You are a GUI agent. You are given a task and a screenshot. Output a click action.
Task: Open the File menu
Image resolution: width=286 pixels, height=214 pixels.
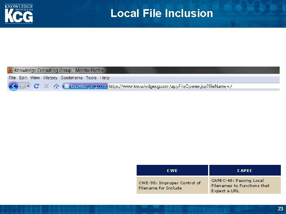pyautogui.click(x=12, y=78)
